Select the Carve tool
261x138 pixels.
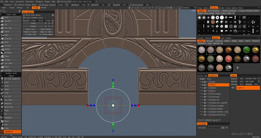click(x=11, y=31)
